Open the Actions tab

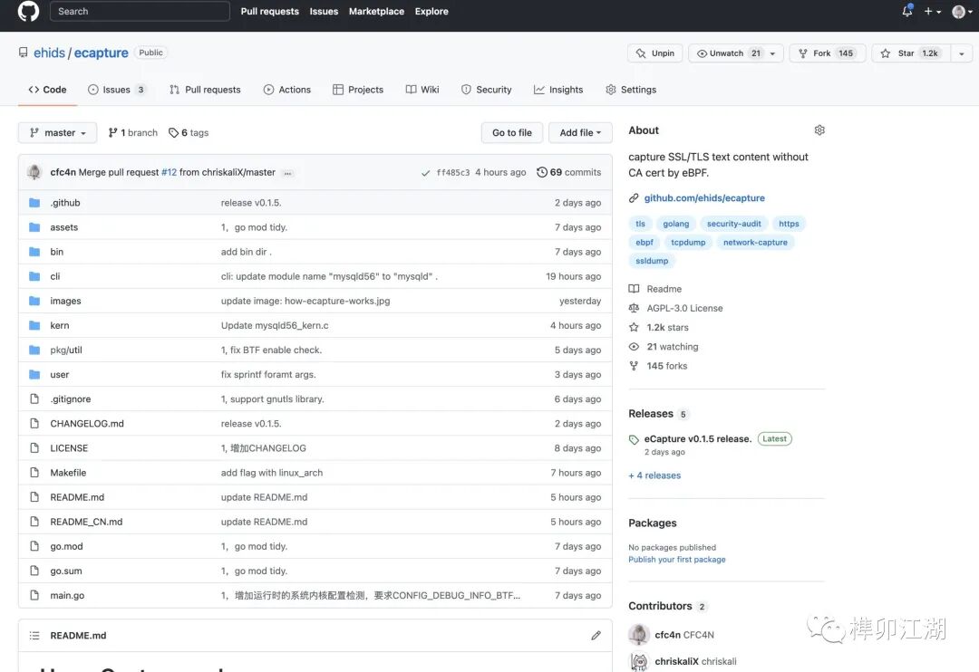287,90
